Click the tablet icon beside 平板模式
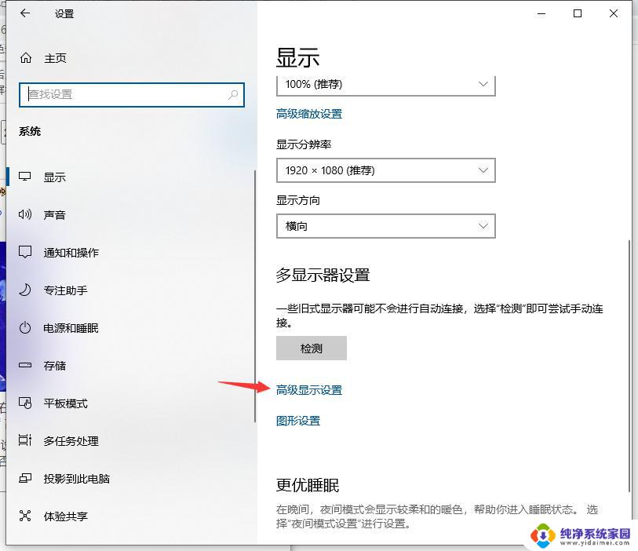Screen dimensions: 638x551 (x=25, y=403)
